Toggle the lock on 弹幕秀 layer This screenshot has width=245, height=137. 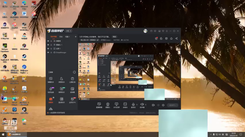point(51,41)
